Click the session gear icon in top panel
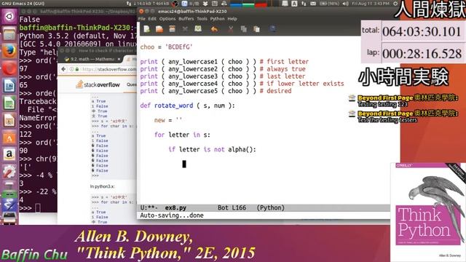This screenshot has height=262, width=466. pyautogui.click(x=395, y=4)
